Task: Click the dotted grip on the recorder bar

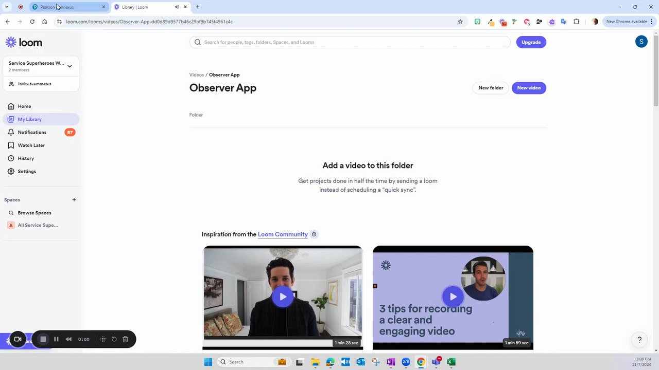Action: [103, 339]
